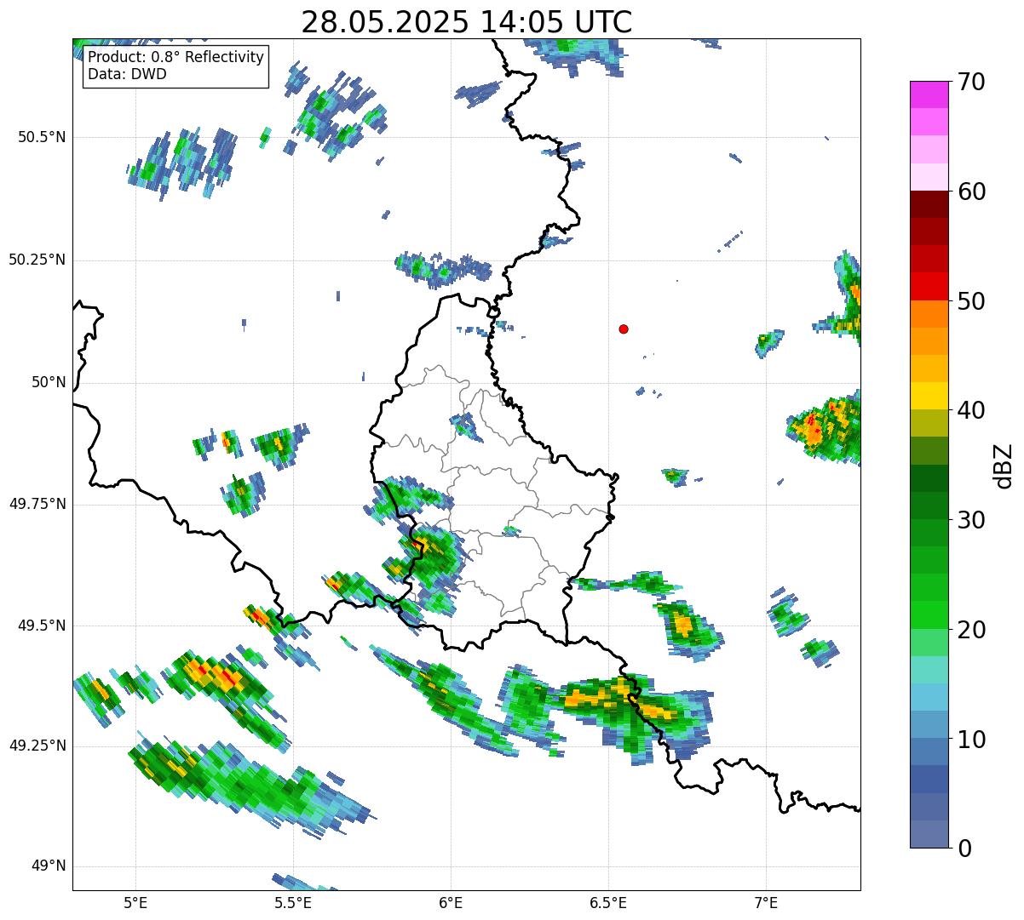Click the colorbar tick label 0
The image size is (1024, 920).
pyautogui.click(x=964, y=849)
